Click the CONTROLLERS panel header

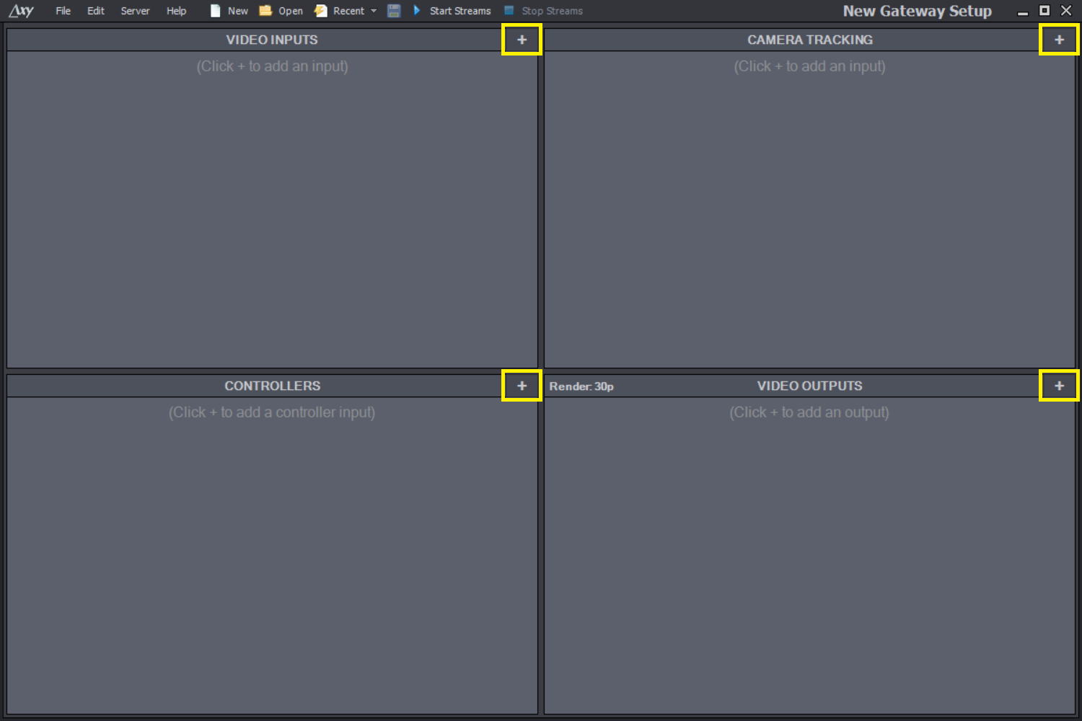pyautogui.click(x=273, y=386)
